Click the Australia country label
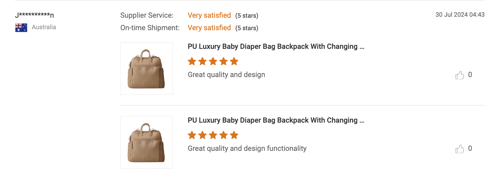The image size is (501, 181). pos(44,27)
